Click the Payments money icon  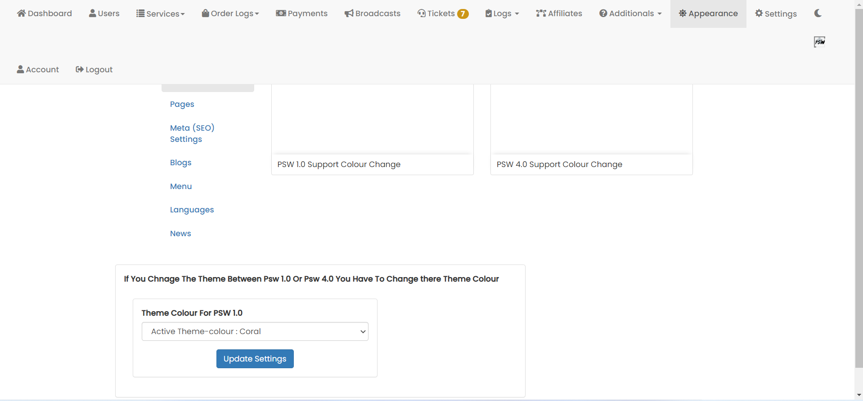tap(281, 13)
